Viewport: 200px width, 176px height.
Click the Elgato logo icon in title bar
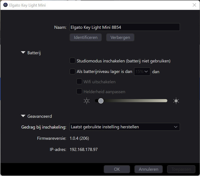[x=5, y=5]
